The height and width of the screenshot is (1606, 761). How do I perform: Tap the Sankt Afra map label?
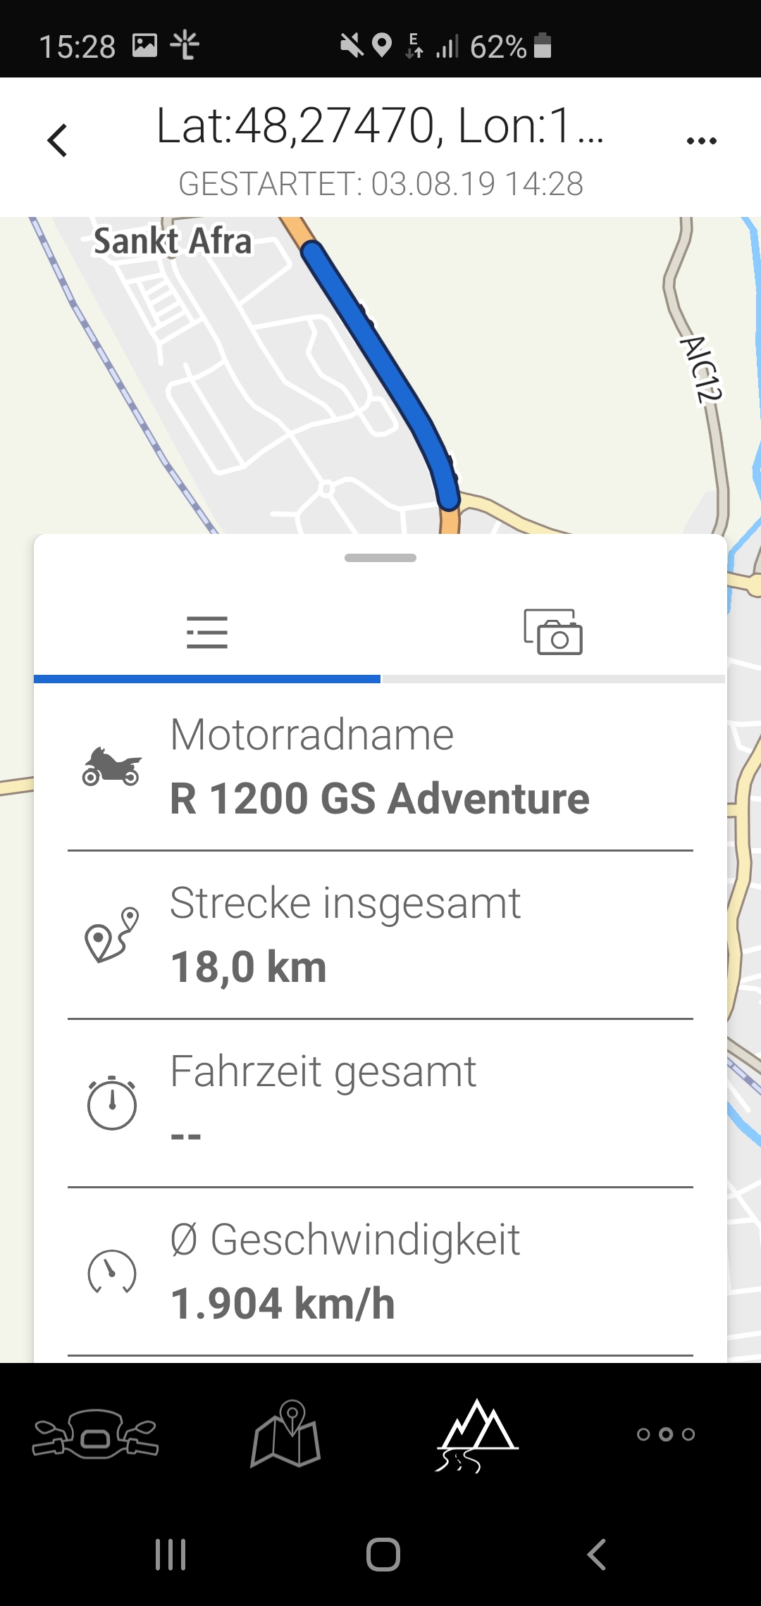173,241
